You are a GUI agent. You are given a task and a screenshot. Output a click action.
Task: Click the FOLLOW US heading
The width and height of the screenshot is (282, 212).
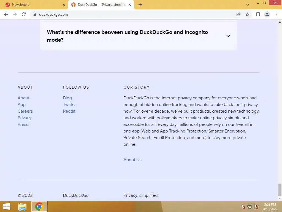click(x=76, y=87)
